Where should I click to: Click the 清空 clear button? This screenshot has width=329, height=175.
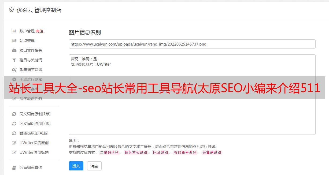[94, 166]
